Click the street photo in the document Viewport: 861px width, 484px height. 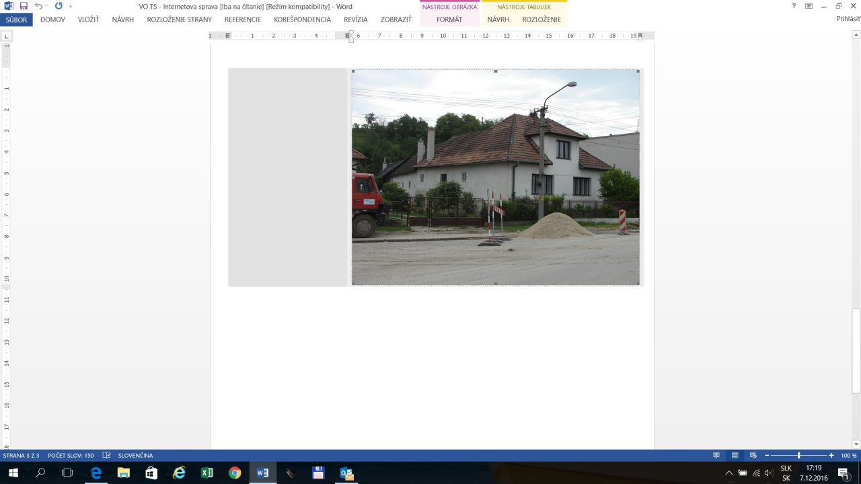pyautogui.click(x=496, y=177)
